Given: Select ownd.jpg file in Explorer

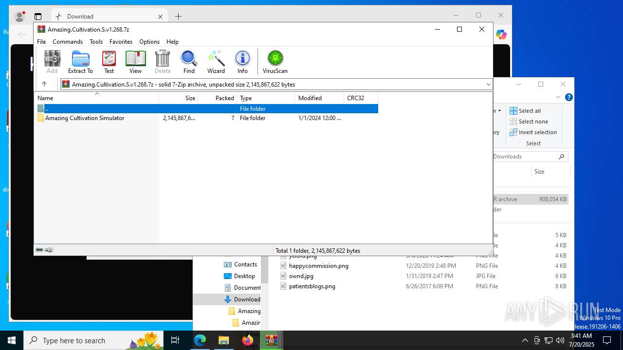Looking at the screenshot, I should tap(301, 276).
